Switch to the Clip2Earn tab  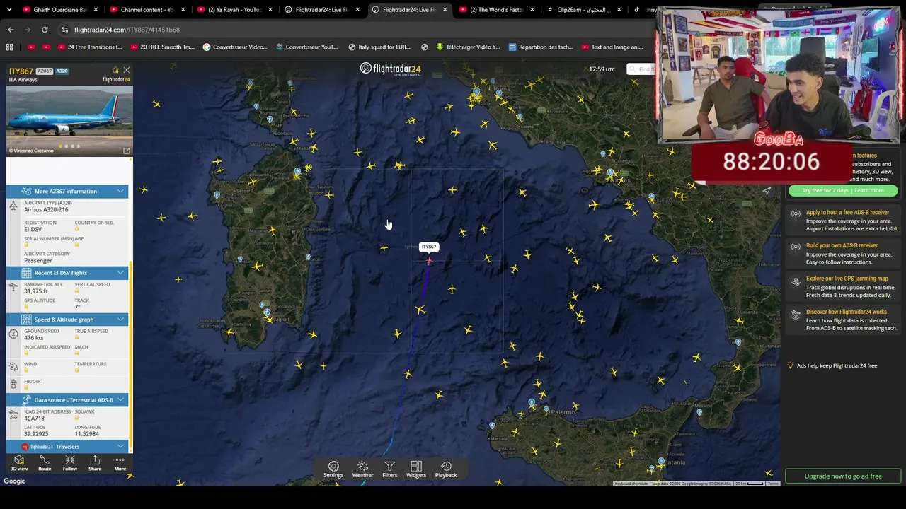coord(584,10)
